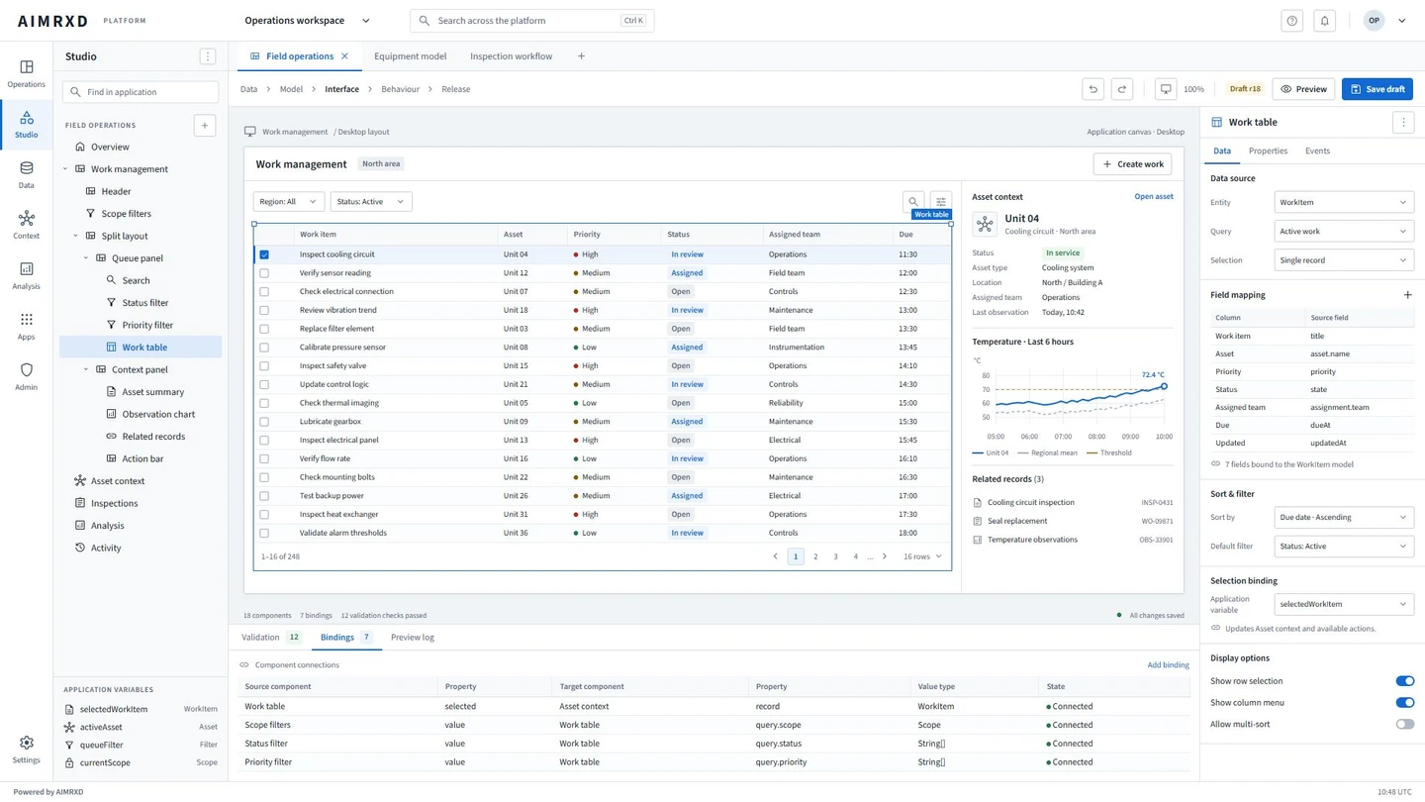Open the Analysis sidebar section
The height and width of the screenshot is (802, 1425).
pos(26,276)
